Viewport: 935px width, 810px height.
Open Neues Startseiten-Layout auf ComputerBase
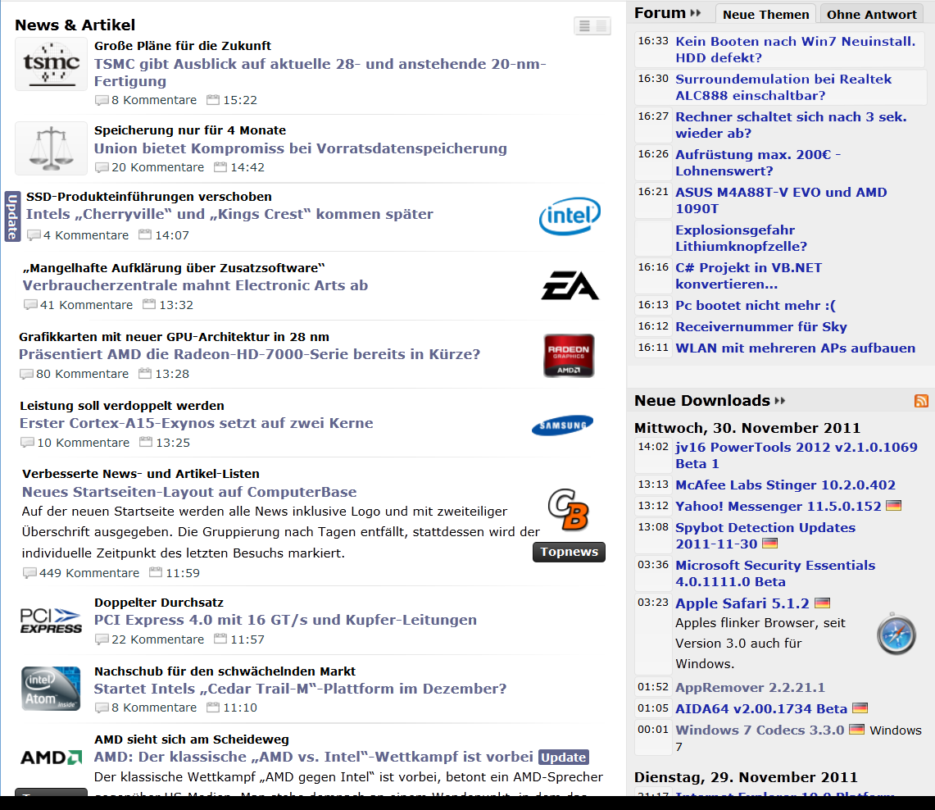pyautogui.click(x=189, y=492)
